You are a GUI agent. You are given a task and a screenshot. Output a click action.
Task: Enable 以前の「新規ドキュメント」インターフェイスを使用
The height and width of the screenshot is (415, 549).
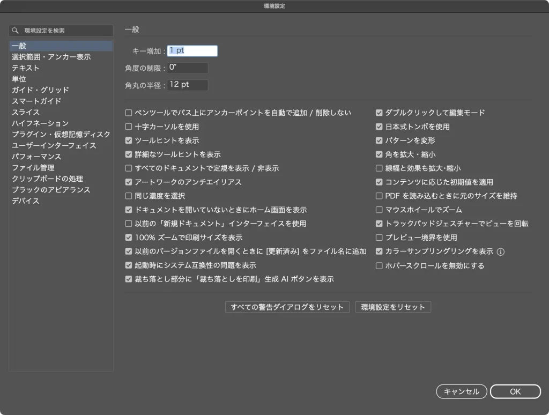[129, 224]
